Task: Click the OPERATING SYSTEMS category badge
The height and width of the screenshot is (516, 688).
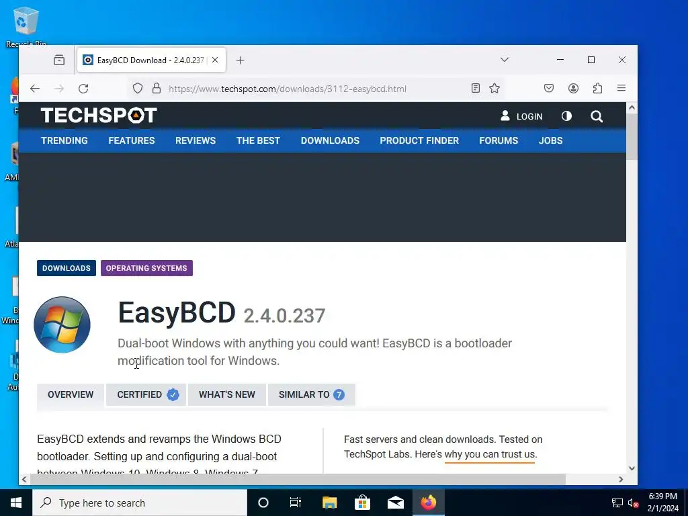Action: pyautogui.click(x=146, y=268)
